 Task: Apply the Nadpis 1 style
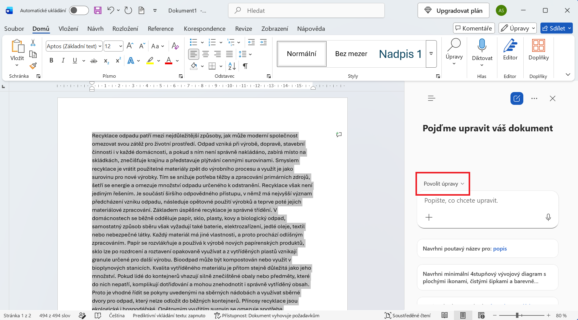click(400, 54)
